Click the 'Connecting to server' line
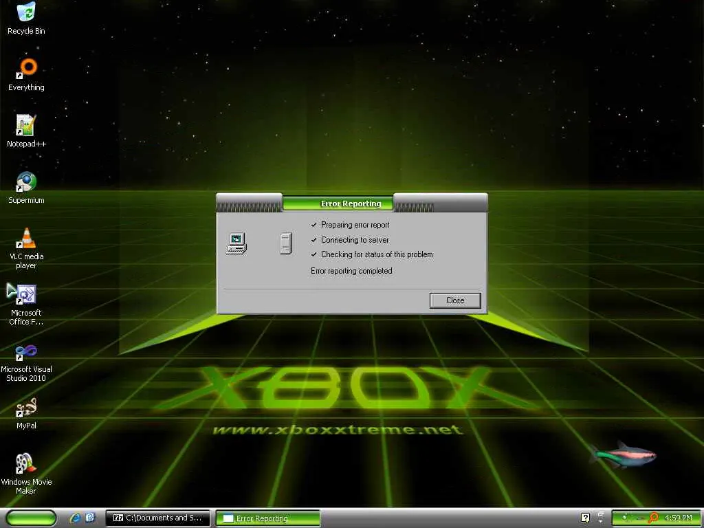The width and height of the screenshot is (704, 528). click(355, 240)
